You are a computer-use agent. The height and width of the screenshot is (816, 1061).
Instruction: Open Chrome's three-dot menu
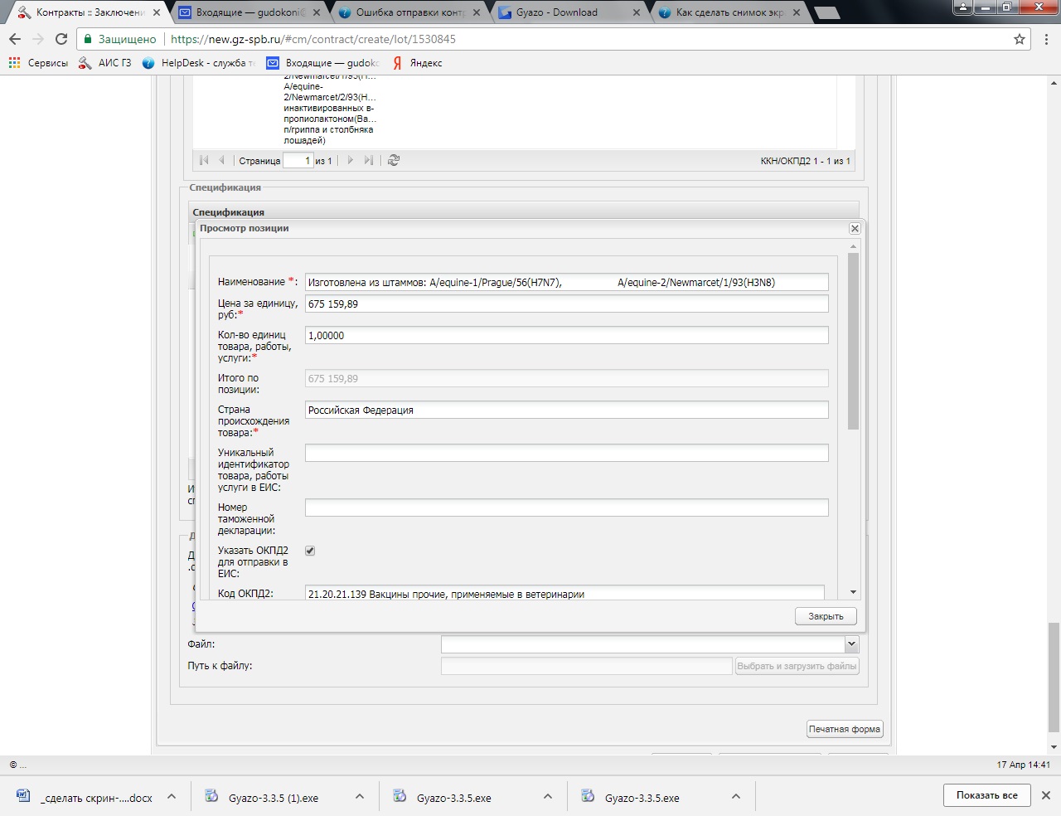coord(1047,39)
